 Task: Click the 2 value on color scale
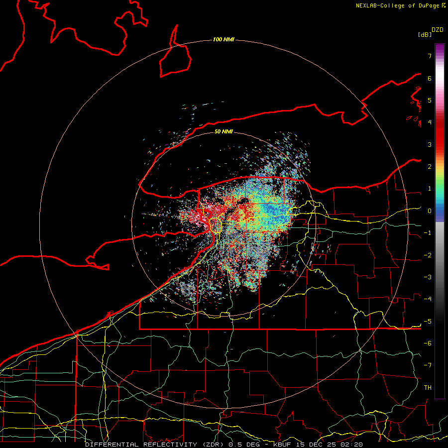pos(430,167)
